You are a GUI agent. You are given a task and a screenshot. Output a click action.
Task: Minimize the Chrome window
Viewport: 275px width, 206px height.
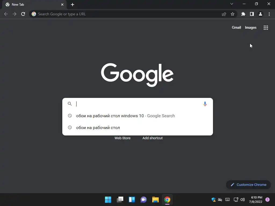click(244, 4)
